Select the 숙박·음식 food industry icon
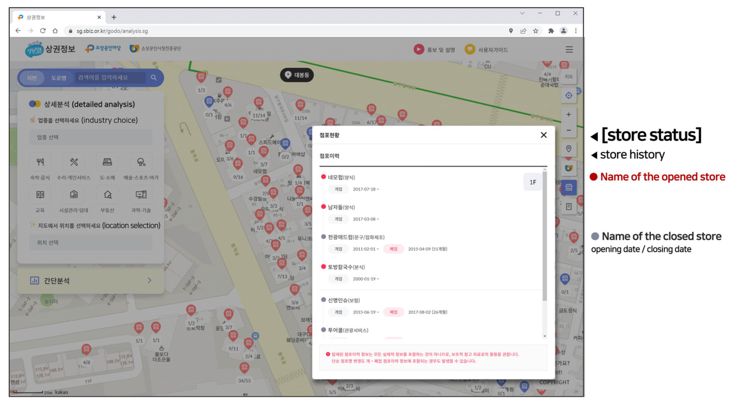The width and height of the screenshot is (740, 404). [x=40, y=162]
